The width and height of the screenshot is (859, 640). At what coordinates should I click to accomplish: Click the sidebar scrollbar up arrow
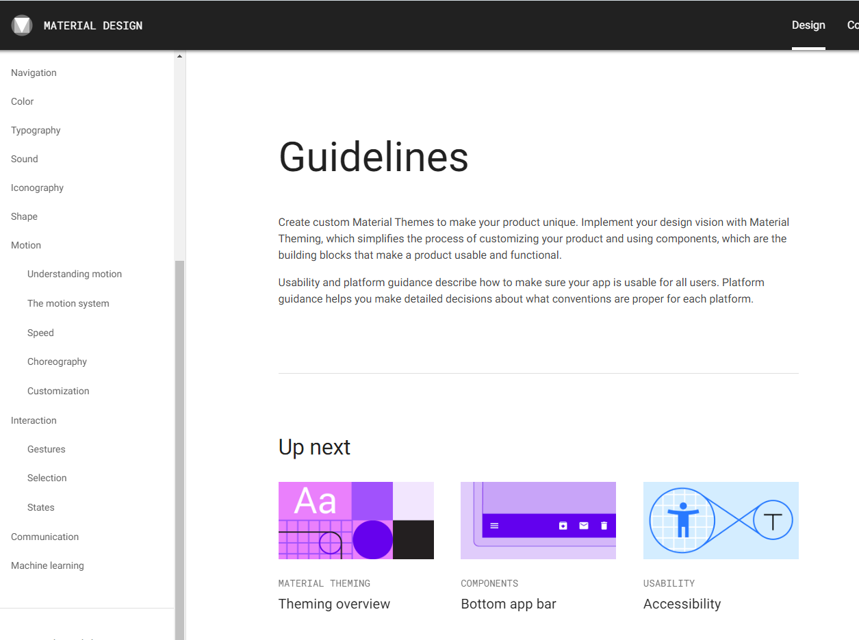click(x=180, y=56)
